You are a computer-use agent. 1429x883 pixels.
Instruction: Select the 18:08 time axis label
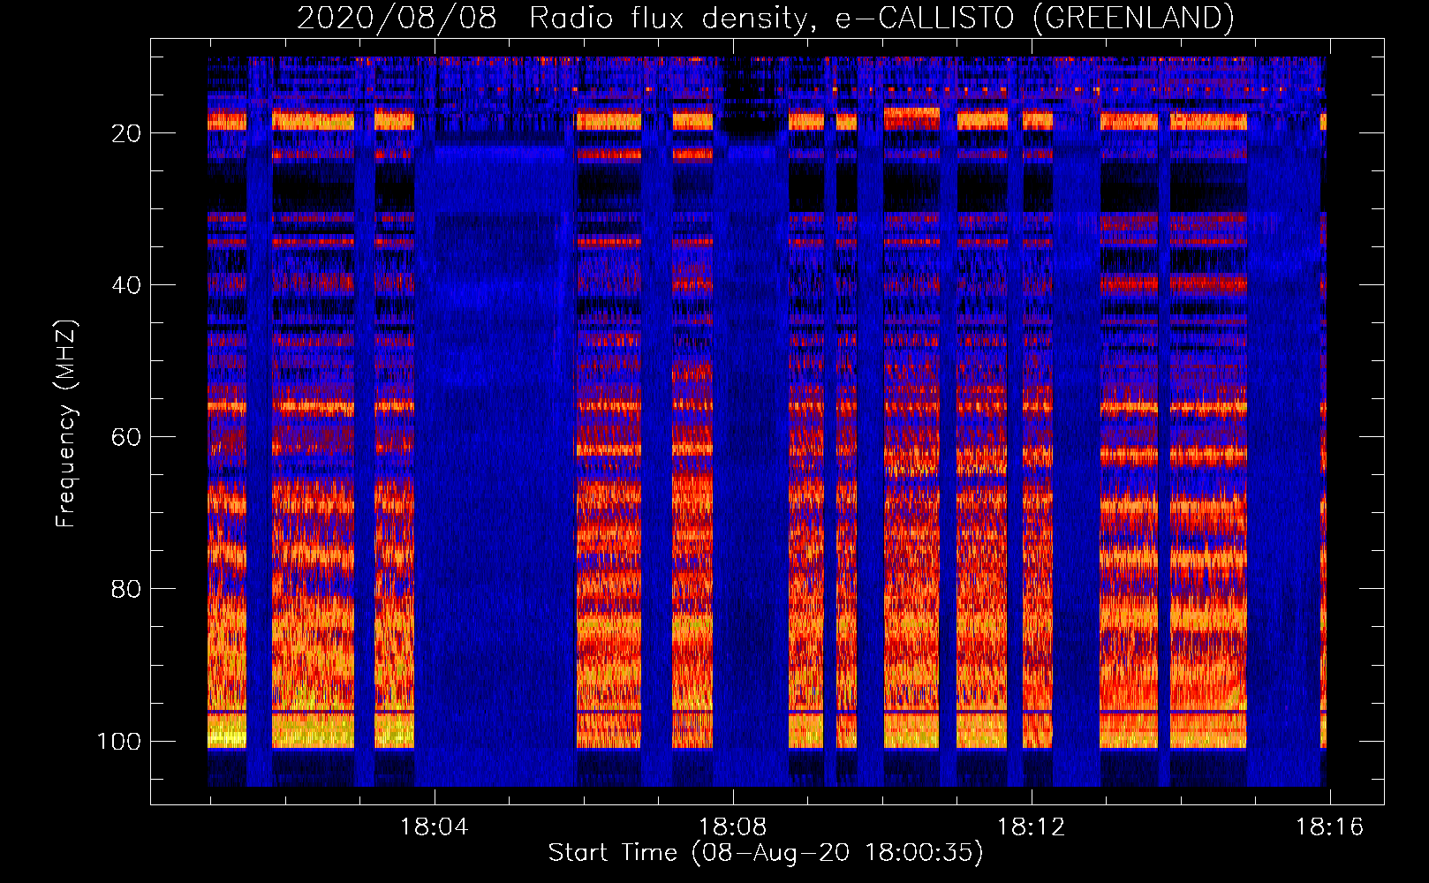pyautogui.click(x=733, y=827)
